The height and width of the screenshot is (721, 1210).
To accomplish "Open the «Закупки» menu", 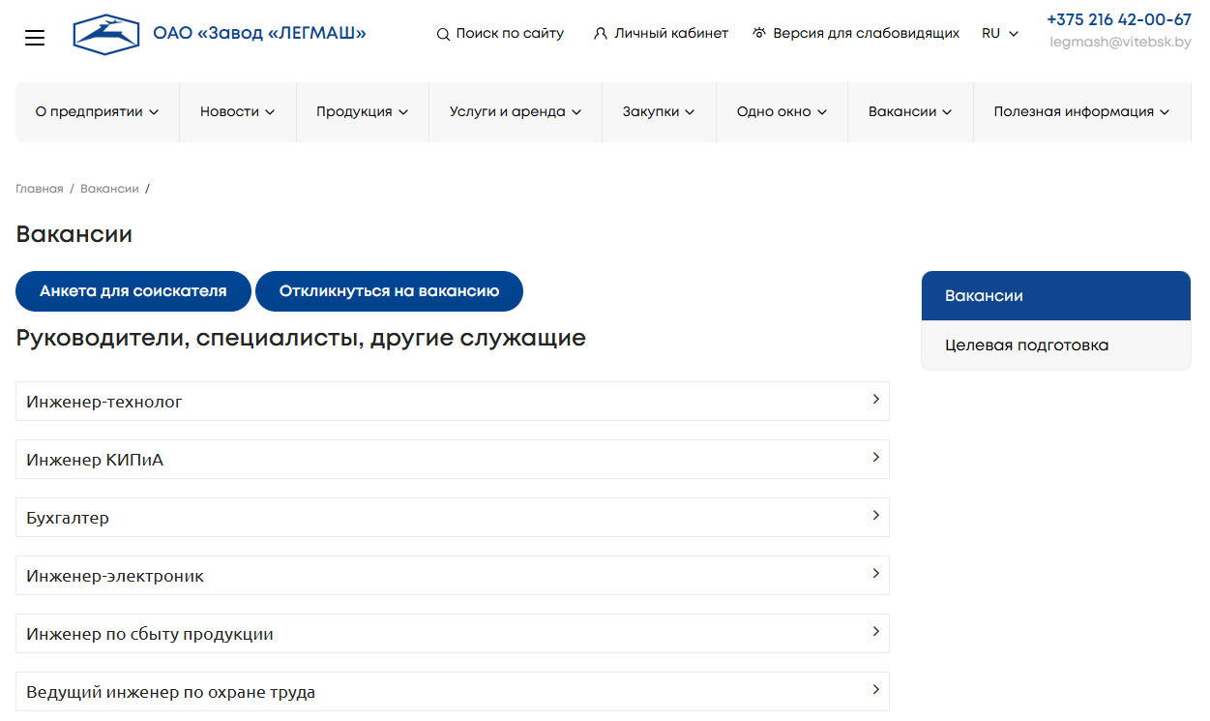I will [659, 111].
